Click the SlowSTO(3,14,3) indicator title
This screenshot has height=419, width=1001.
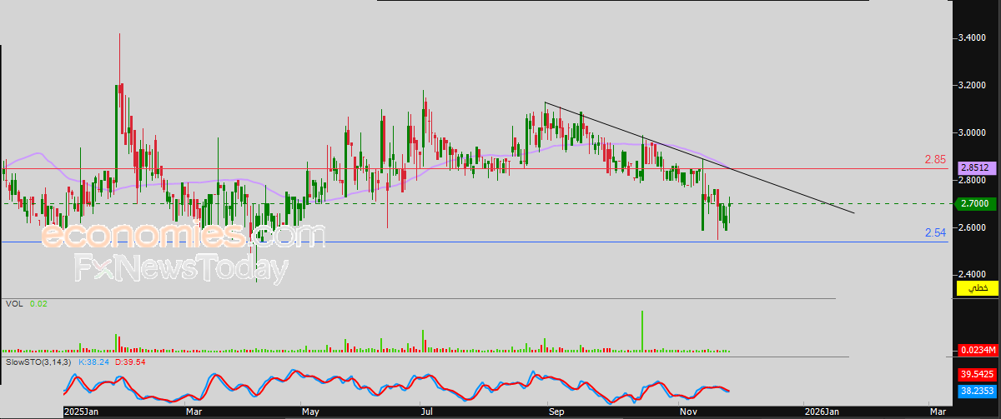point(38,363)
